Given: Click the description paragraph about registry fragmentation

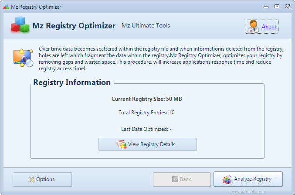Looking at the screenshot, I should pyautogui.click(x=161, y=58).
